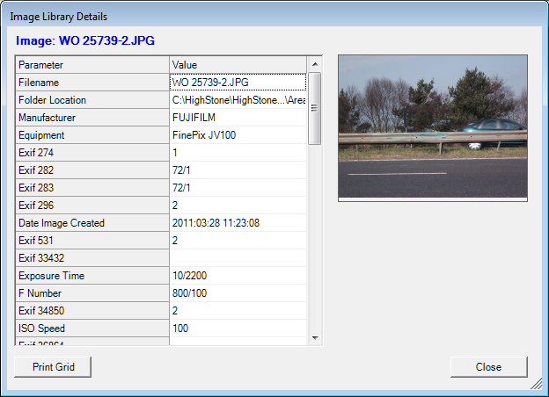
Task: Click the Value column header
Action: [238, 65]
